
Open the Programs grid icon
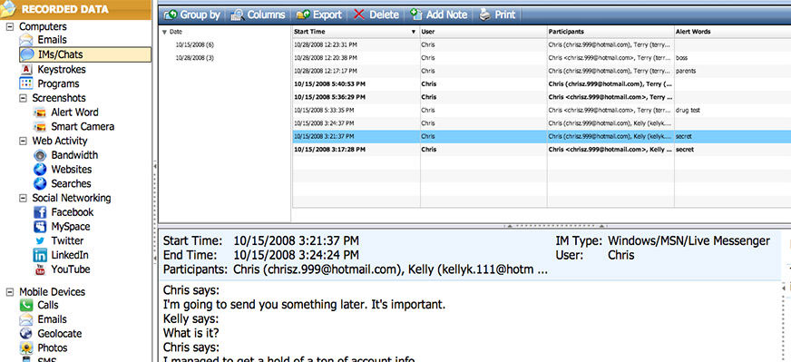tap(26, 83)
